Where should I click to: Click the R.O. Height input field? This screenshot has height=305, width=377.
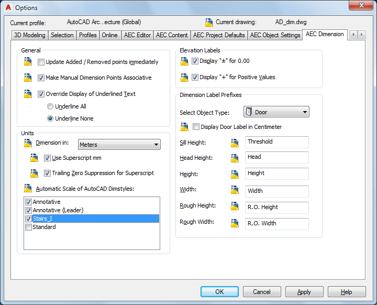click(277, 208)
